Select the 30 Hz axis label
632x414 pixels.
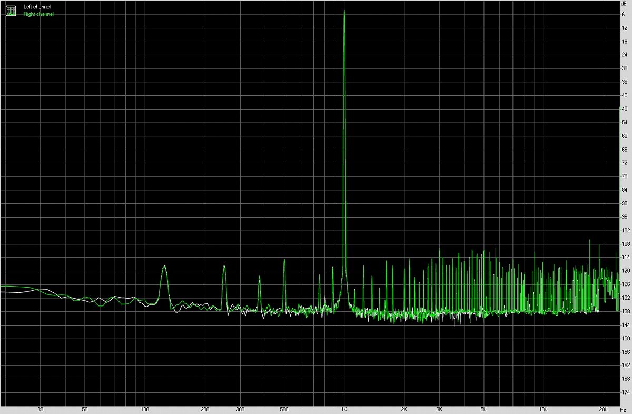[41, 408]
